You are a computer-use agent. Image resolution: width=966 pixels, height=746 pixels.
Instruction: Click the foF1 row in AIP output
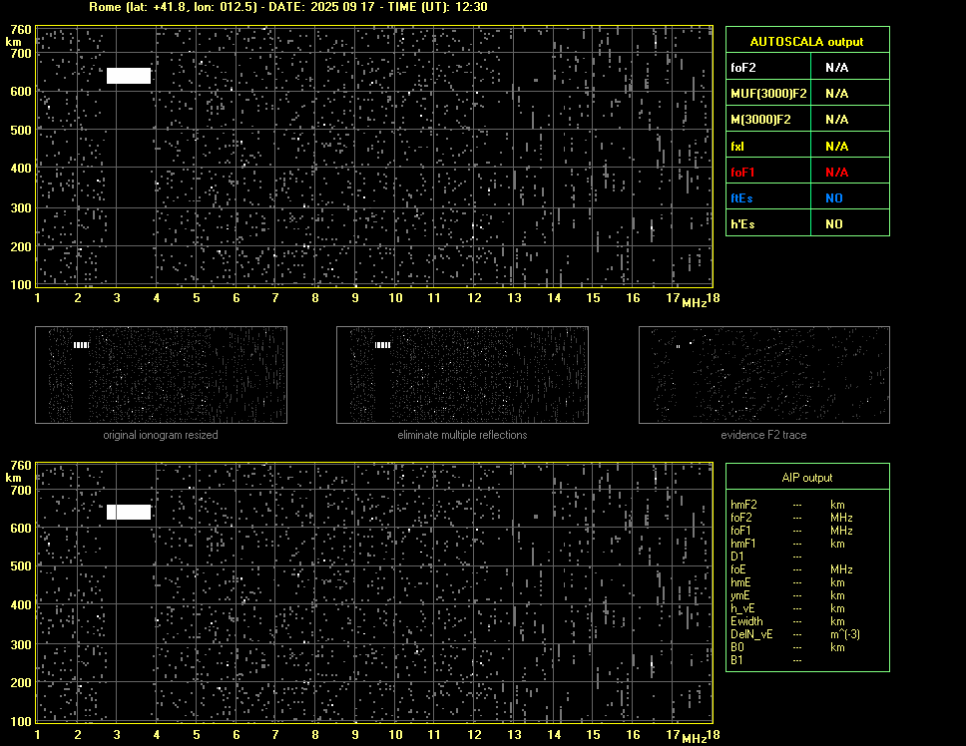pos(791,531)
